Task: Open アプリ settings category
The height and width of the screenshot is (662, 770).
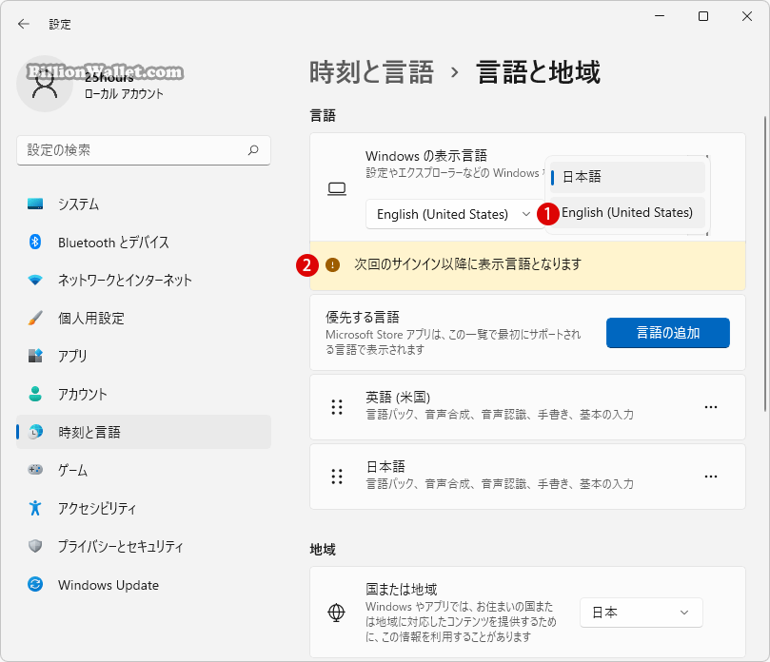Action: (x=144, y=356)
